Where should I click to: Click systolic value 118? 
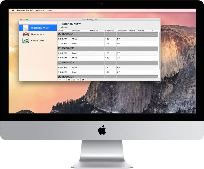pos(107,43)
